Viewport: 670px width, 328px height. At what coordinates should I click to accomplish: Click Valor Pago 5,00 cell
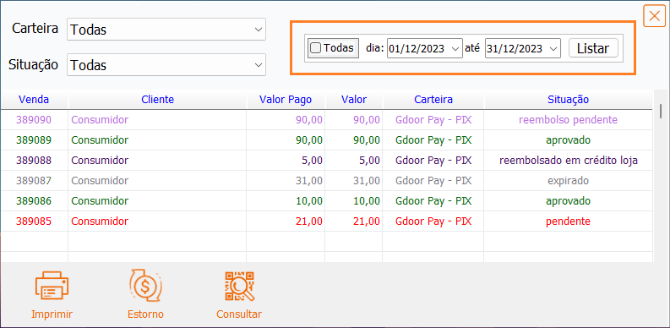coord(286,161)
